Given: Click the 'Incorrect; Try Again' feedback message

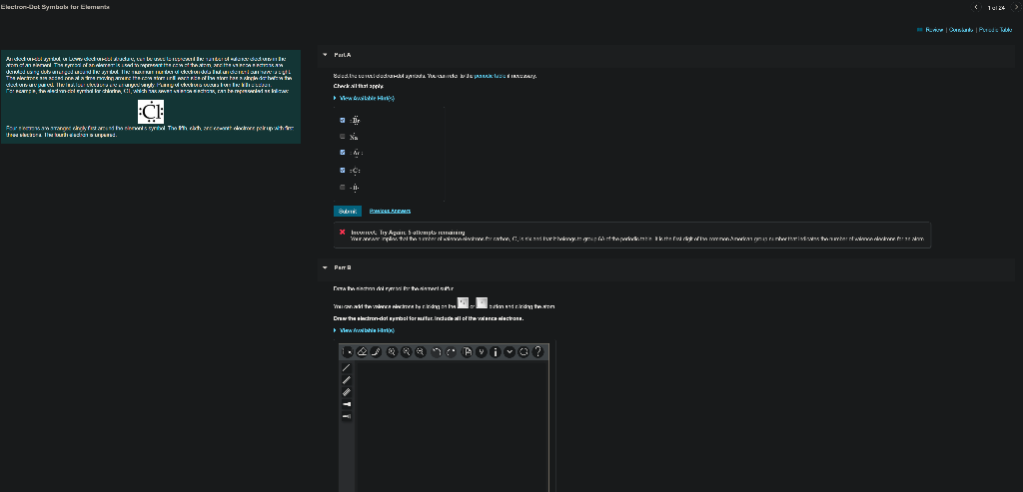Looking at the screenshot, I should [x=408, y=232].
